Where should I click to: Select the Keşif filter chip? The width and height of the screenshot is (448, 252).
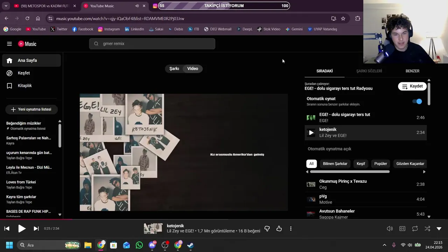(x=361, y=163)
